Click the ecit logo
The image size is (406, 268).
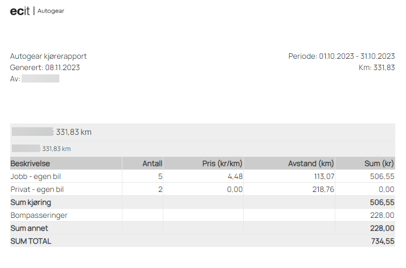click(20, 11)
